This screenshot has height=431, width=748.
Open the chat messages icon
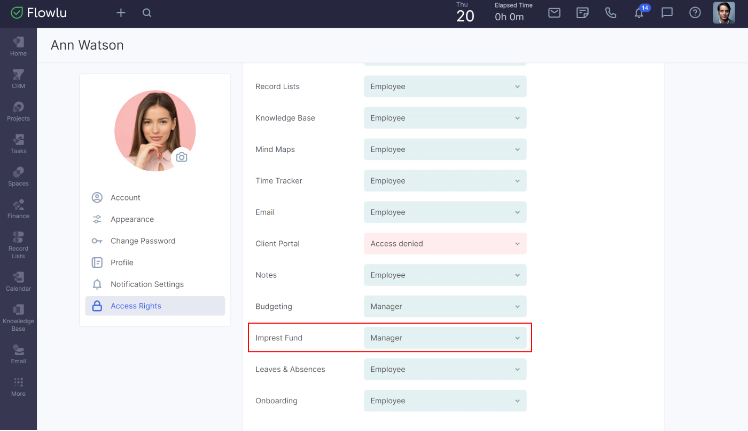click(x=667, y=13)
